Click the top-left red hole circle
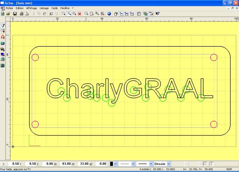Viewport: 239px width, 172px height. click(35, 57)
